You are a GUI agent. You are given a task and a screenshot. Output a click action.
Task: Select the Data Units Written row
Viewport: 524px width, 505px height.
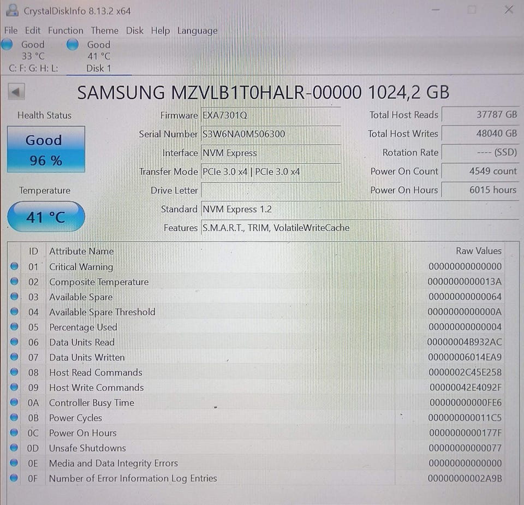tap(256, 357)
